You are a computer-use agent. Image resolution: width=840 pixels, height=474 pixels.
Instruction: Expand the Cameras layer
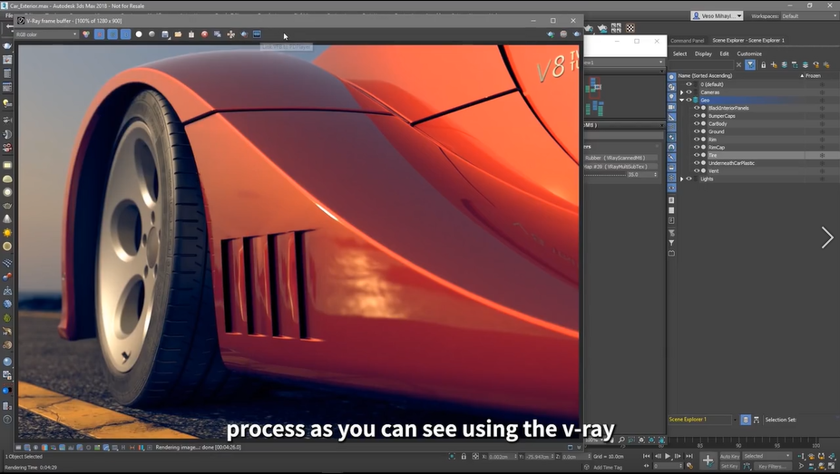point(682,92)
